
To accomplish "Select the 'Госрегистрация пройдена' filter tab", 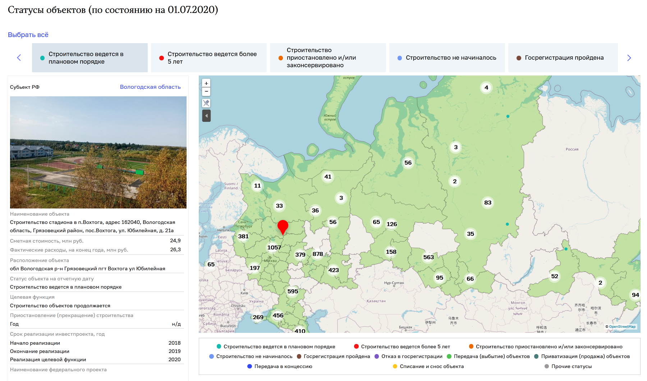I will pyautogui.click(x=563, y=58).
